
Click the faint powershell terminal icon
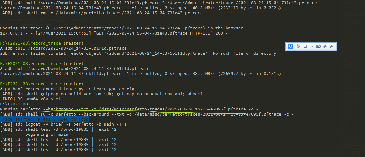tap(321, 153)
